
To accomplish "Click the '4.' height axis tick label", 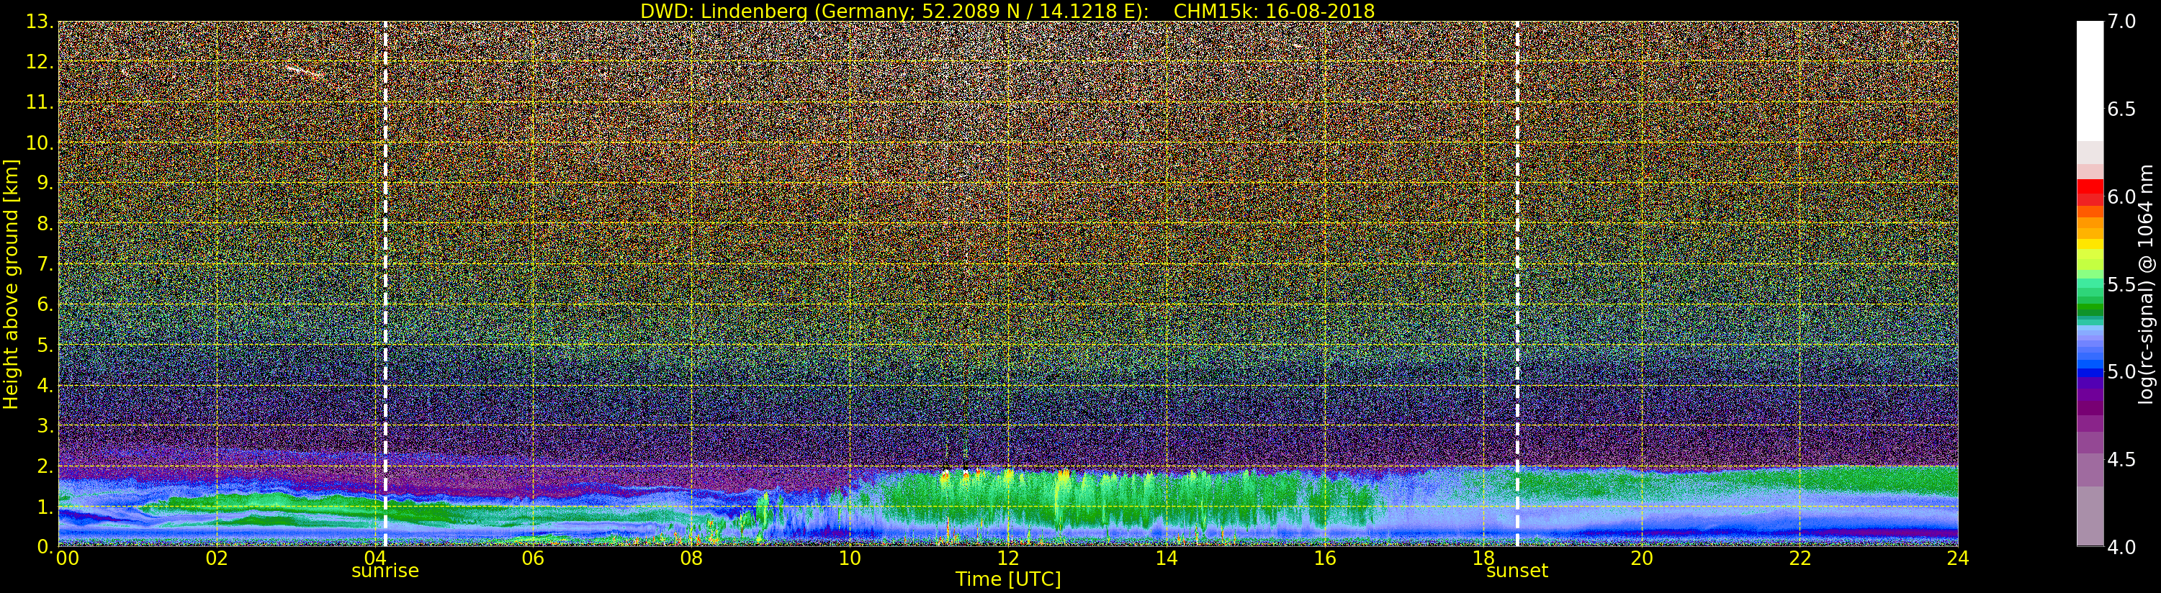I will (x=45, y=385).
